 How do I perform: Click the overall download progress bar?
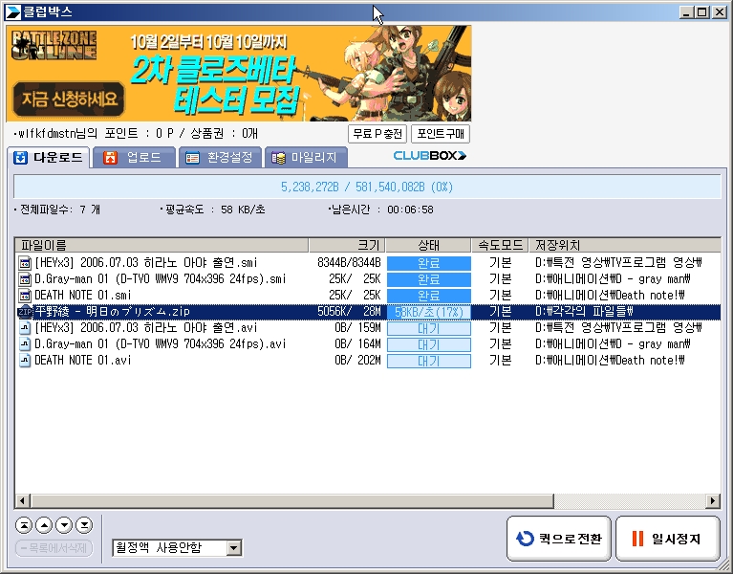pyautogui.click(x=367, y=186)
